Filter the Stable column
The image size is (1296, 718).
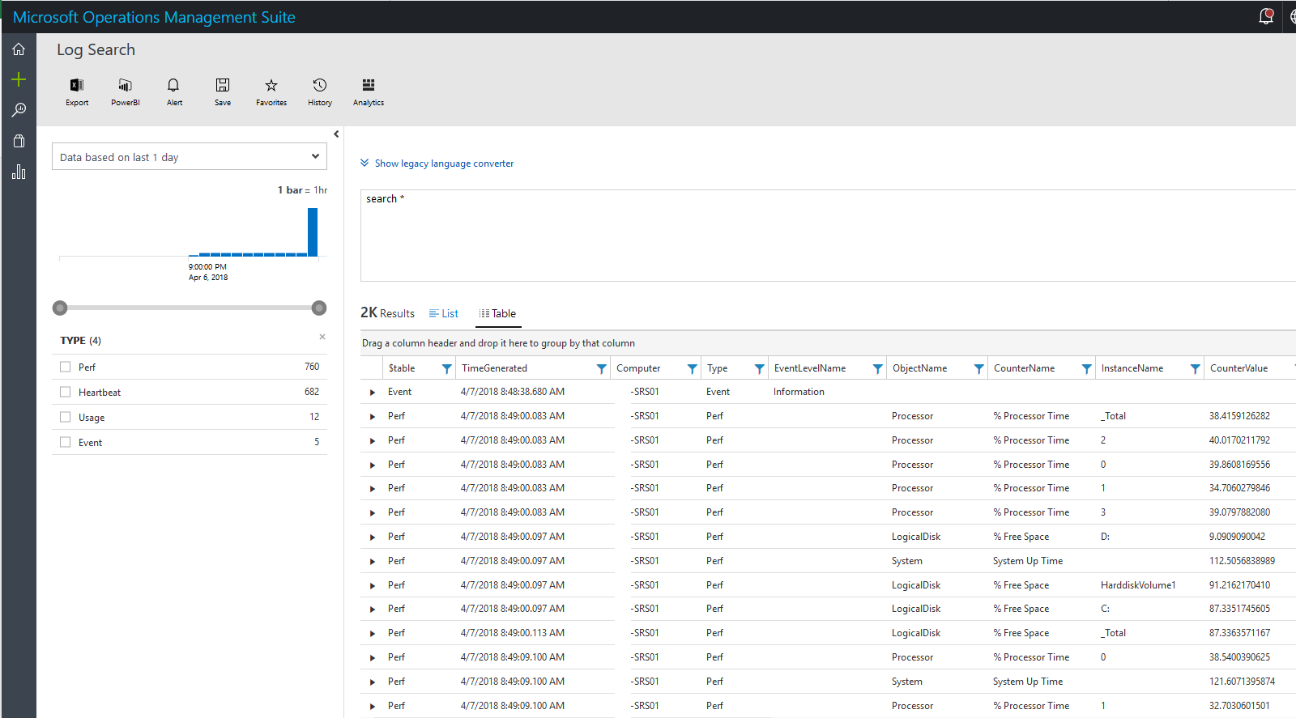tap(446, 368)
